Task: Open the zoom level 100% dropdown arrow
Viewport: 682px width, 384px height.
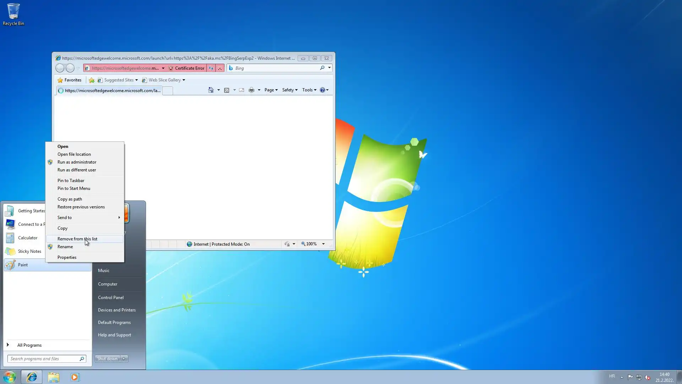Action: coord(323,244)
